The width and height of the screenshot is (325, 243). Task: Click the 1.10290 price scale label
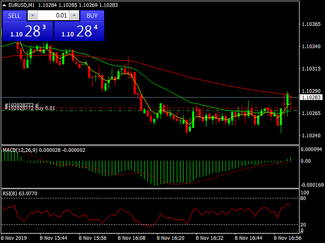click(311, 91)
